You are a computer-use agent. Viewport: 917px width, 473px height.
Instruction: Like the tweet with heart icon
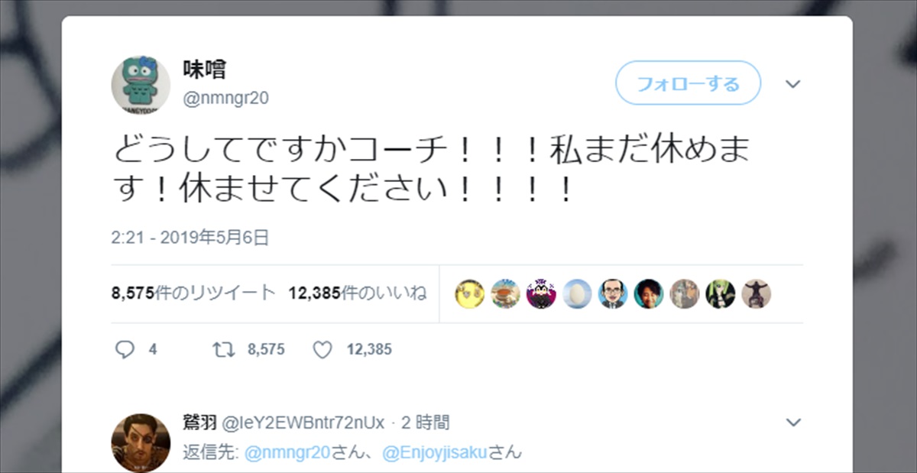pos(323,349)
